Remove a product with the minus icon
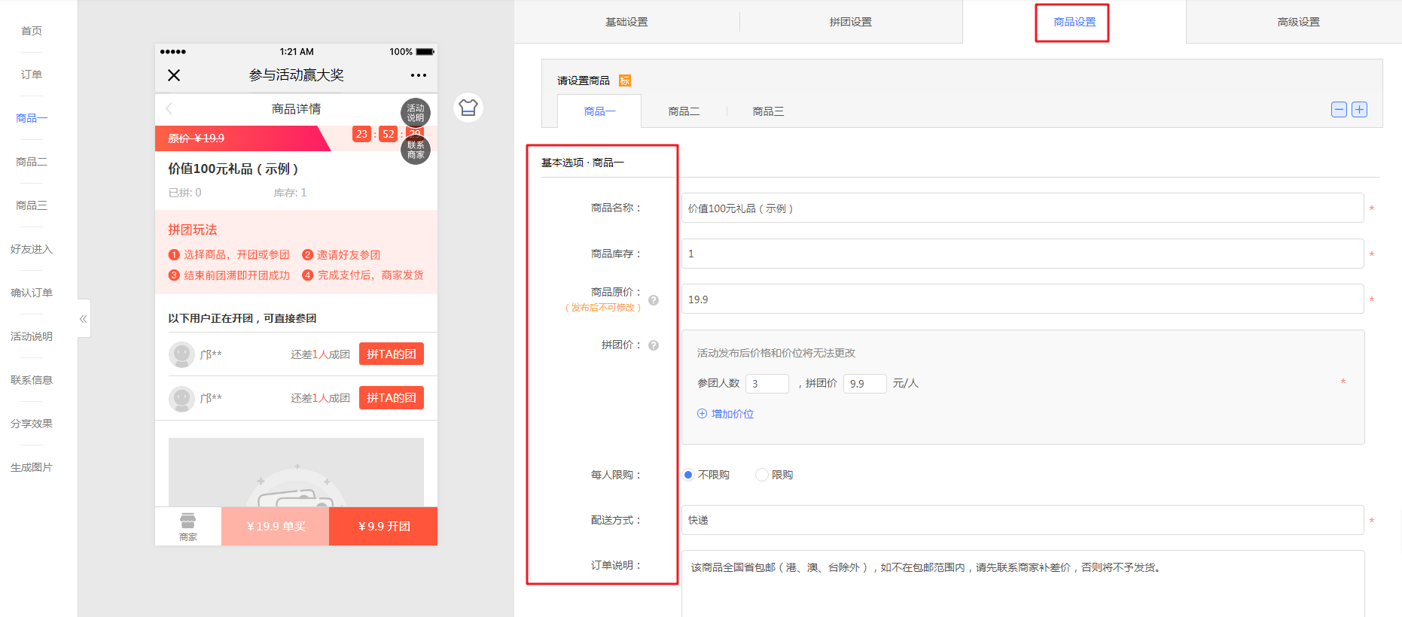This screenshot has height=617, width=1402. tap(1339, 110)
